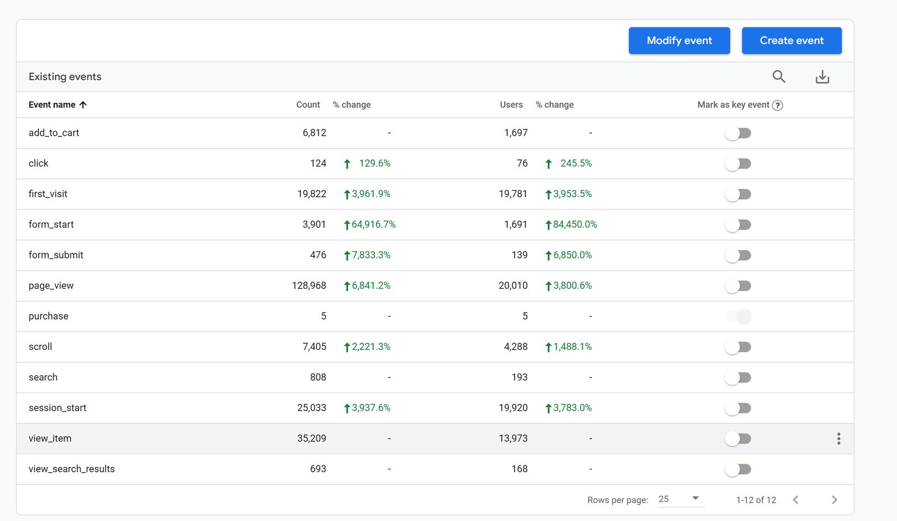Select the search event name
The width and height of the screenshot is (897, 521).
(x=43, y=377)
